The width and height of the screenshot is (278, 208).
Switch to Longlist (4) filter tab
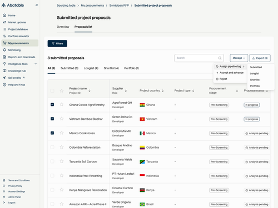[91, 68]
